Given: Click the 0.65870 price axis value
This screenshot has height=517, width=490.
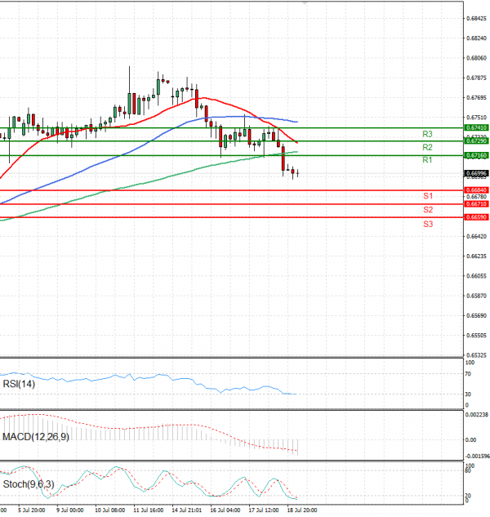Looking at the screenshot, I should (476, 296).
